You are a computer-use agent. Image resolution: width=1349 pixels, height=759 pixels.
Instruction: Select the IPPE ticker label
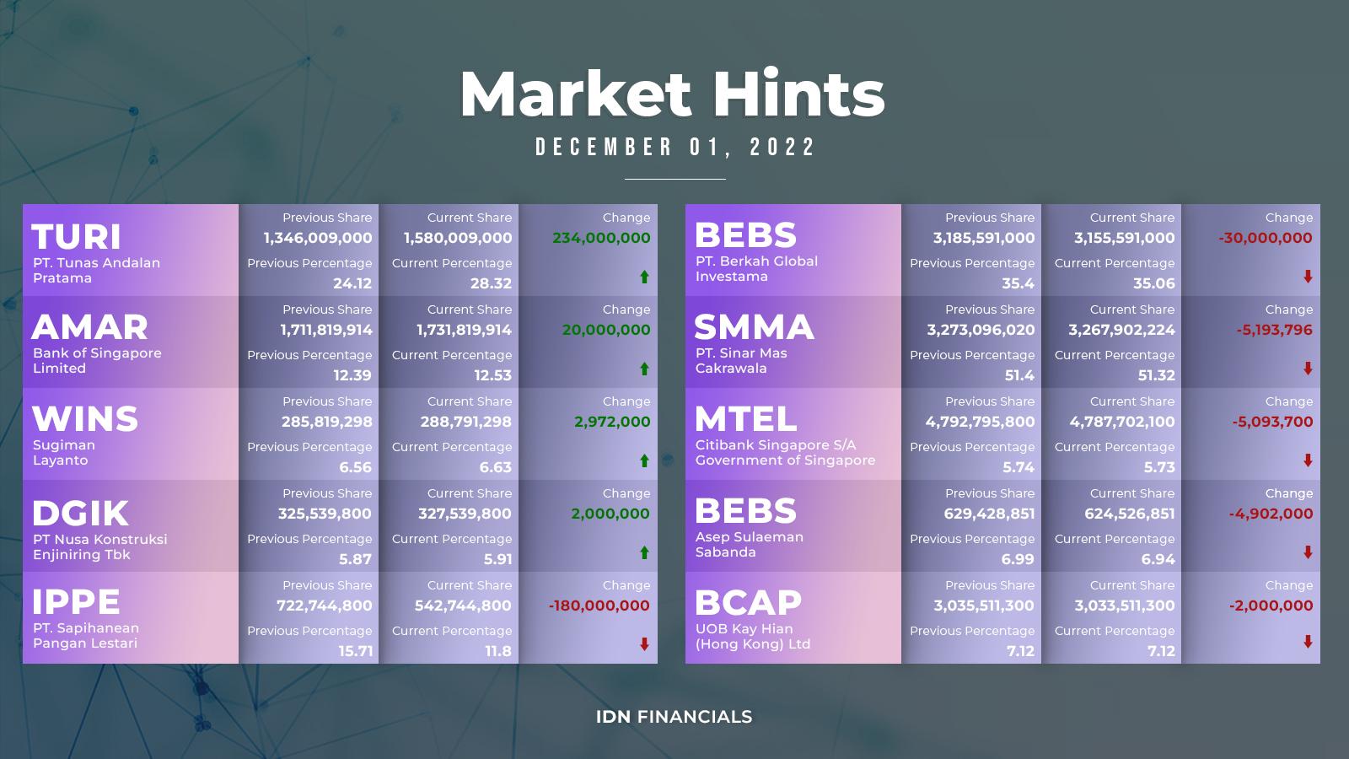[x=77, y=602]
